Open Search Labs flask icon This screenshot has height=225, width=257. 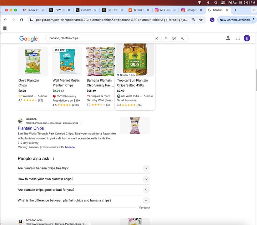(x=228, y=38)
